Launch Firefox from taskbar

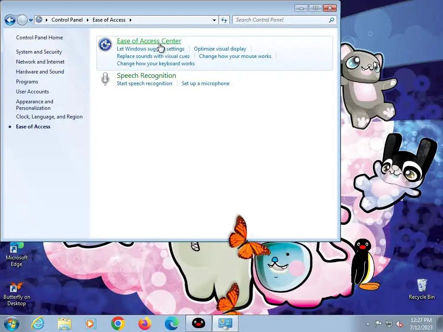144,323
